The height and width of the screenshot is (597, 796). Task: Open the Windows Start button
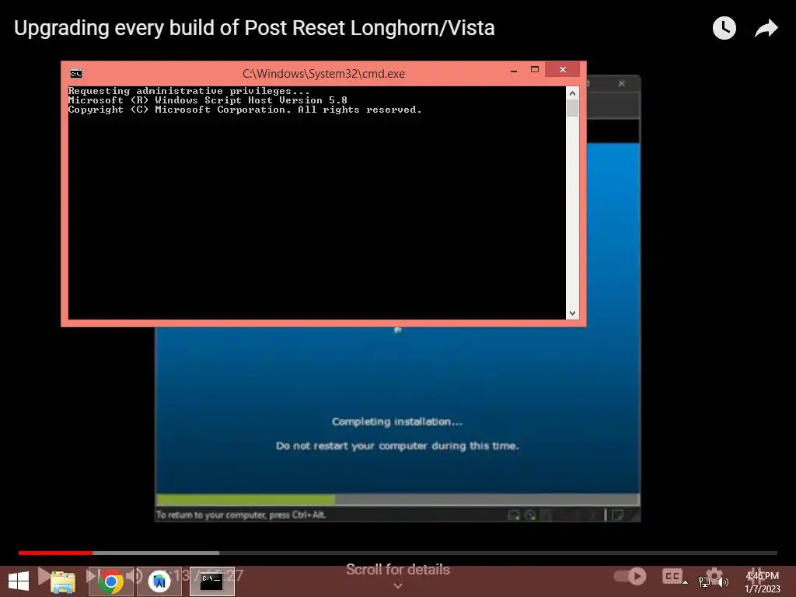pyautogui.click(x=19, y=581)
